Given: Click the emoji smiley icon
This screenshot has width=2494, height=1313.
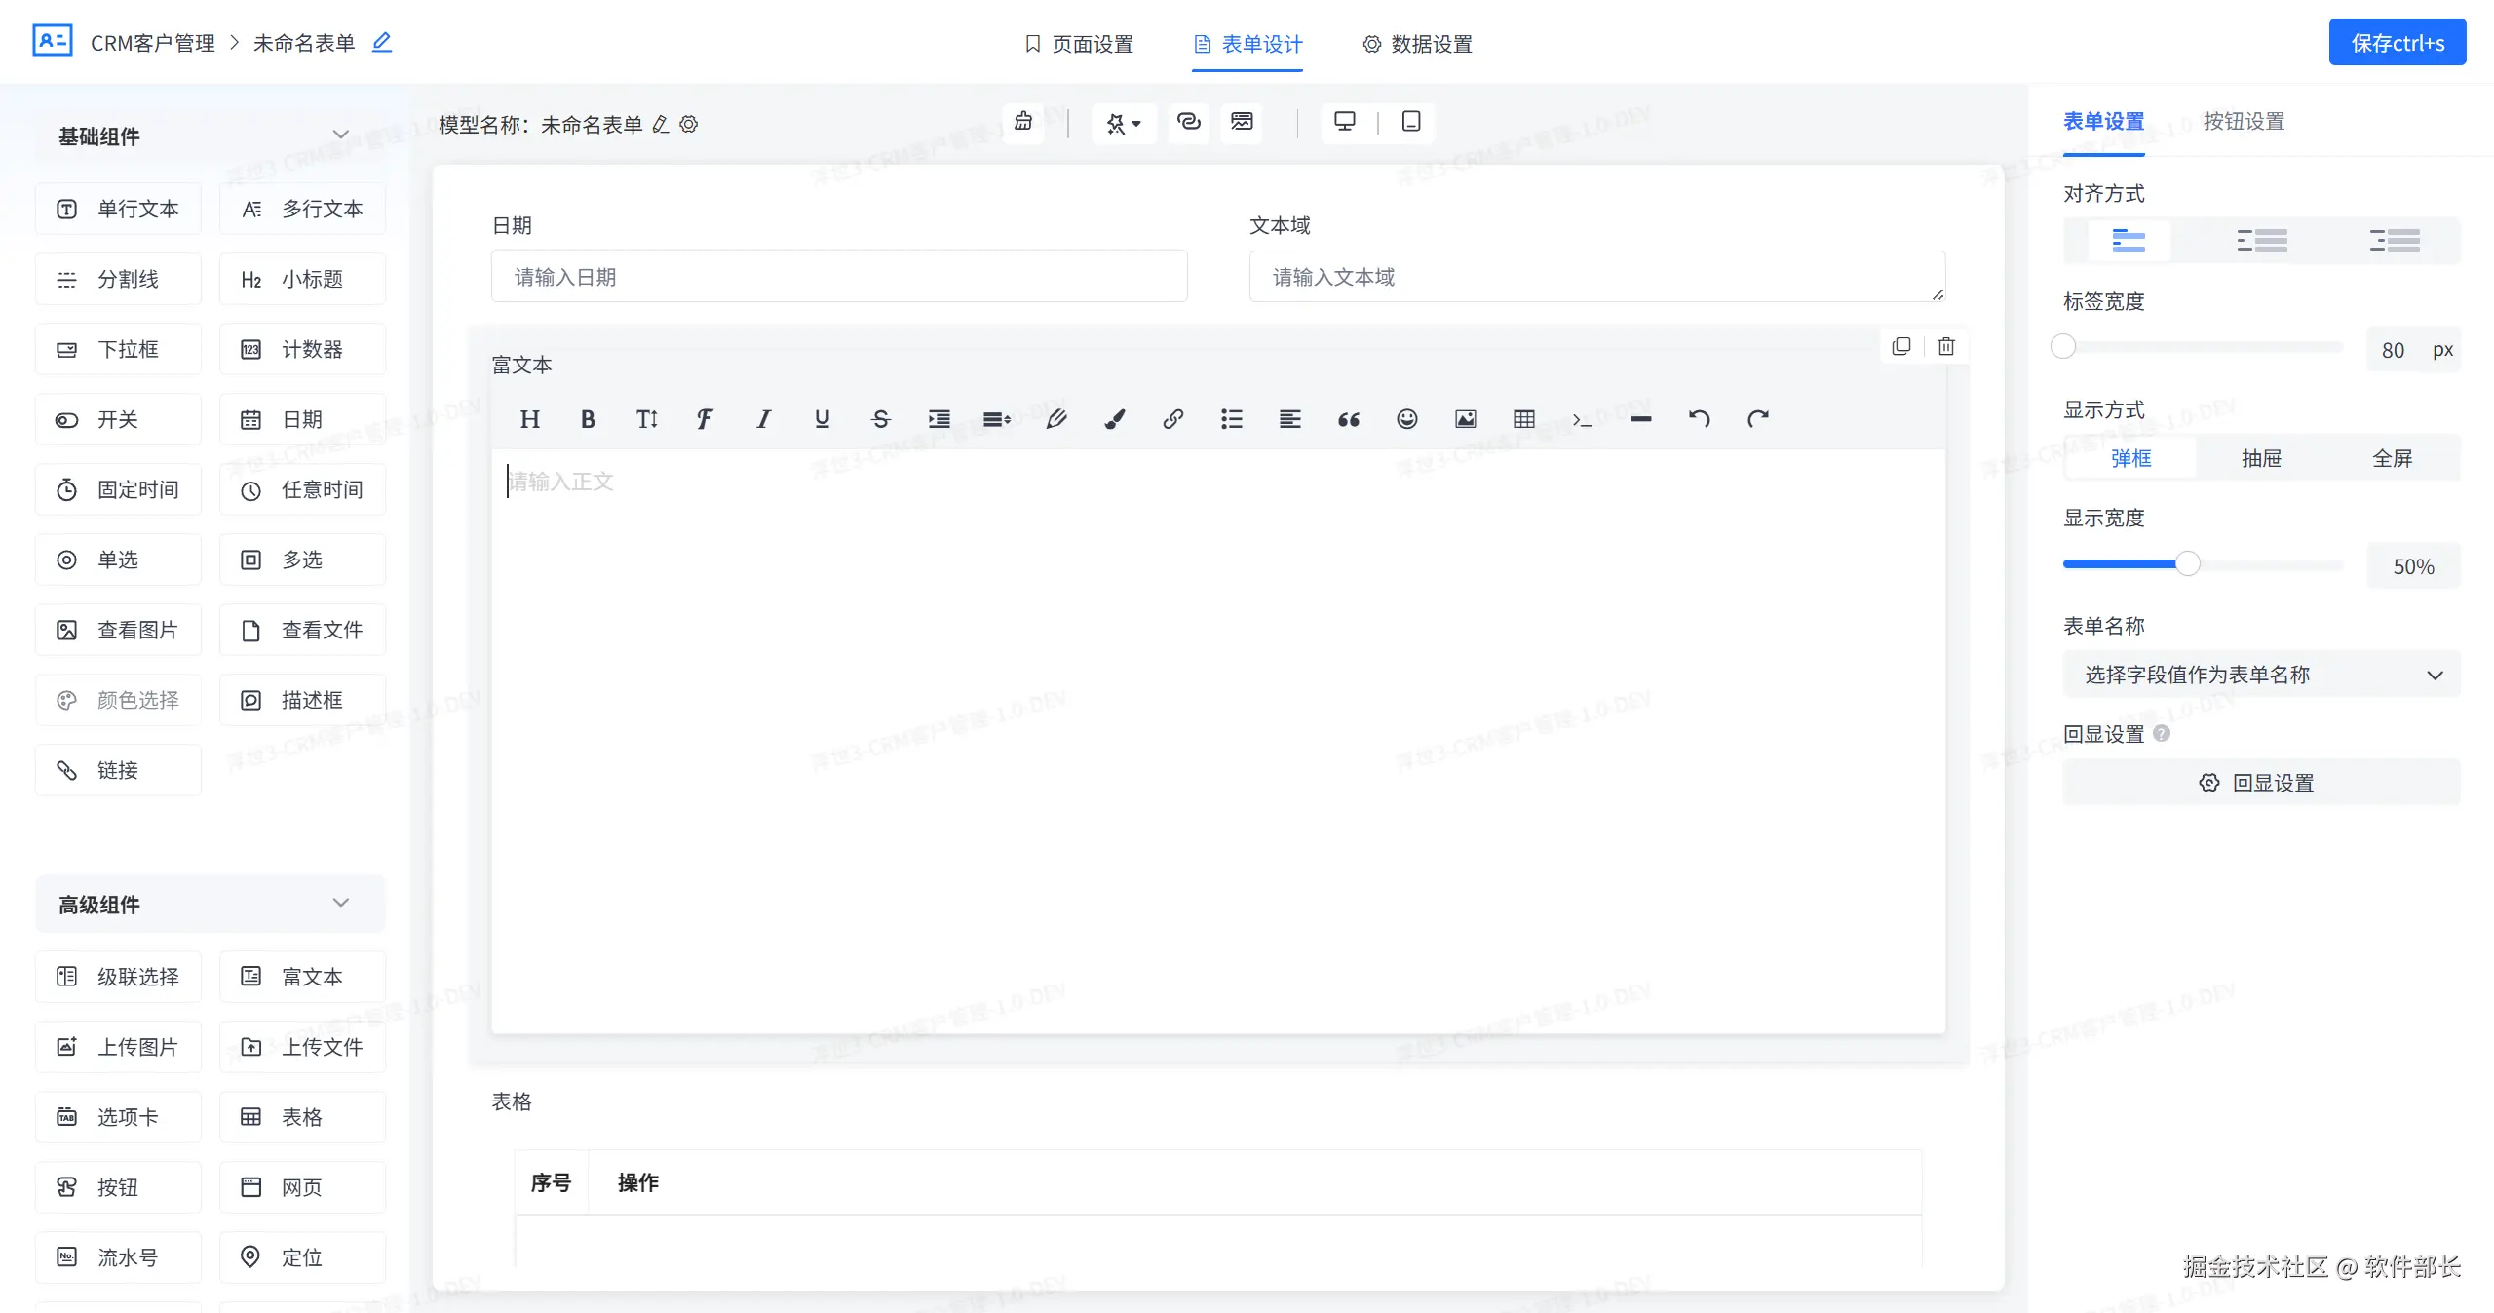Looking at the screenshot, I should click(1406, 419).
